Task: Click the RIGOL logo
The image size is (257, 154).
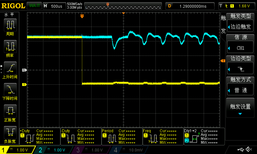Action: (x=13, y=6)
